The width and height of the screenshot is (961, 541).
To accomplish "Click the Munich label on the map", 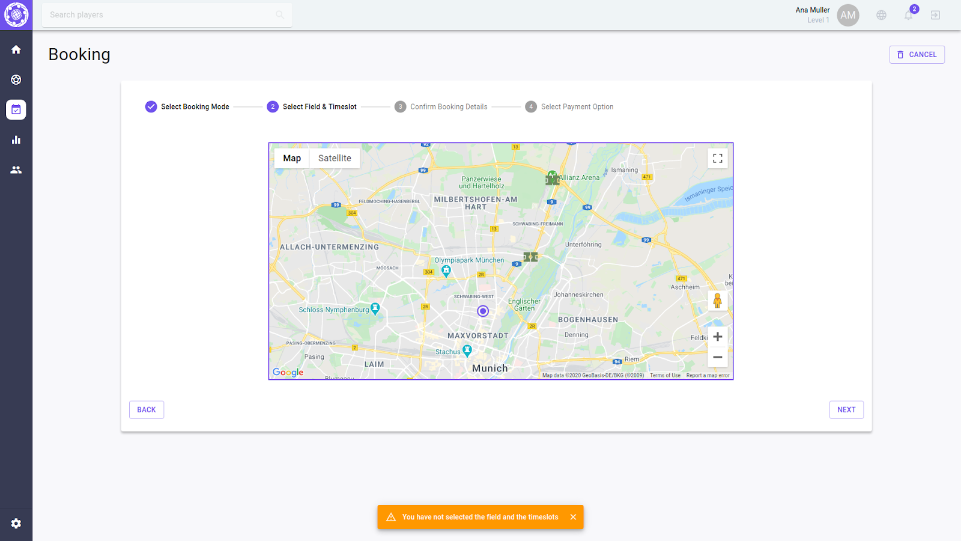I will pyautogui.click(x=490, y=368).
